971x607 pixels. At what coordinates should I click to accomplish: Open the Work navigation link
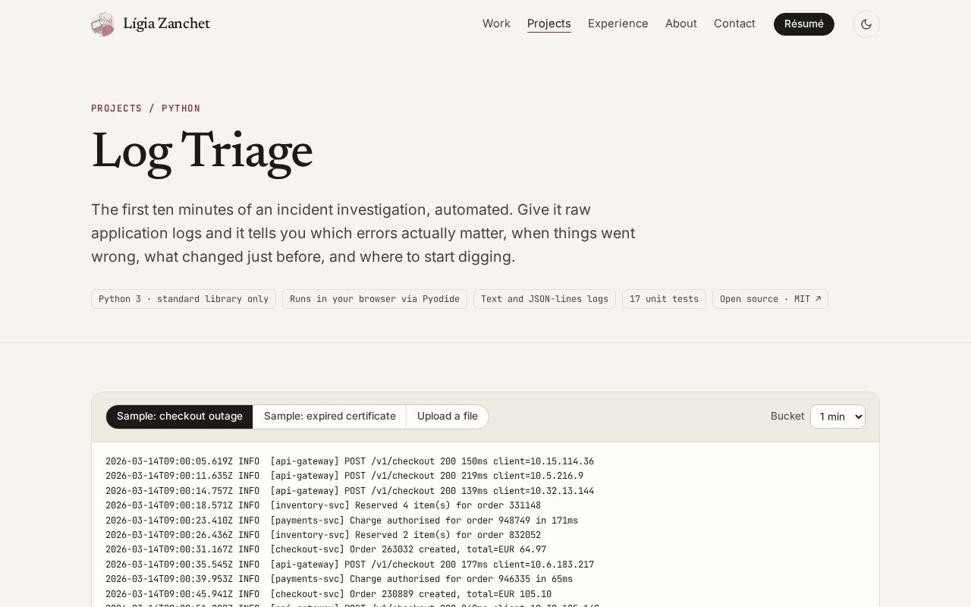pyautogui.click(x=496, y=24)
